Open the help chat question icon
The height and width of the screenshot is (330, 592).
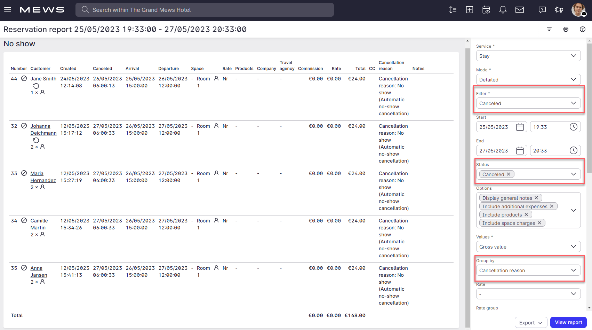[x=542, y=10]
